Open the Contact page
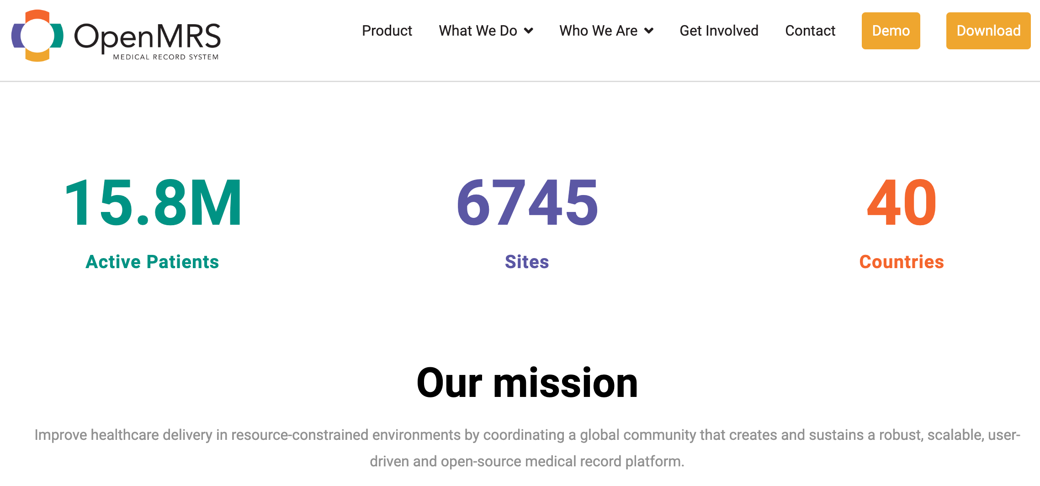The width and height of the screenshot is (1040, 486). pyautogui.click(x=810, y=31)
